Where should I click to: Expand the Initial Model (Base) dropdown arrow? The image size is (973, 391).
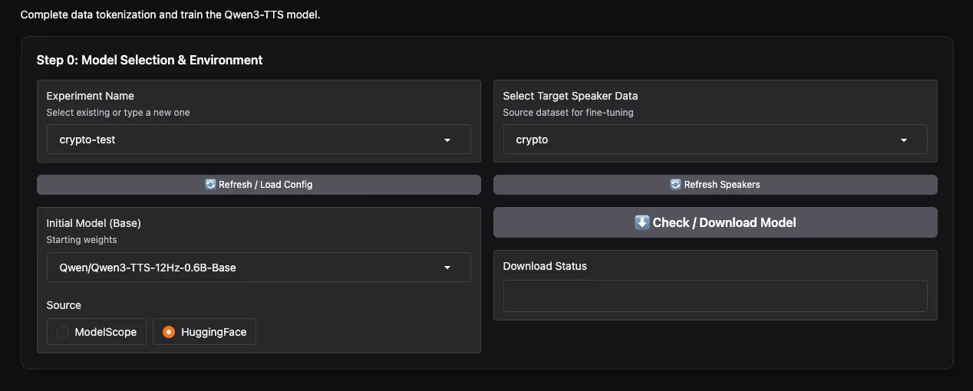coord(447,268)
